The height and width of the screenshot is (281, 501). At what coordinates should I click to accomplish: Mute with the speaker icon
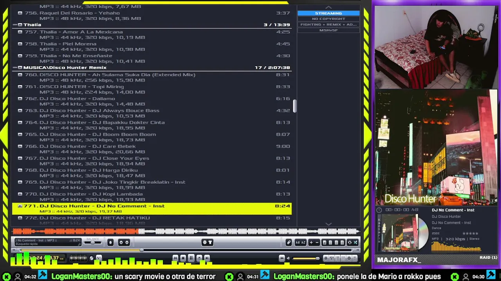288,258
